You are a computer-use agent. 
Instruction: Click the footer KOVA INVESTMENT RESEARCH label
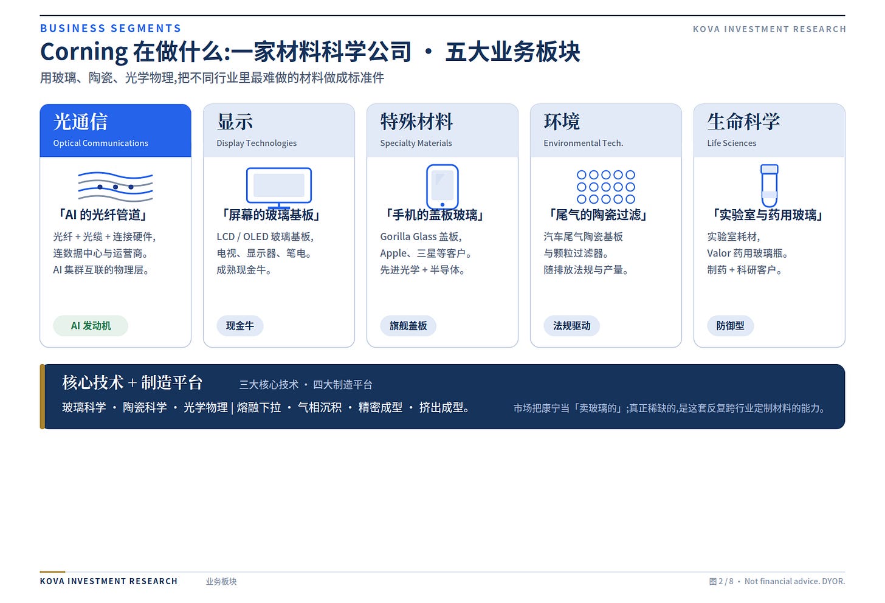[x=109, y=581]
